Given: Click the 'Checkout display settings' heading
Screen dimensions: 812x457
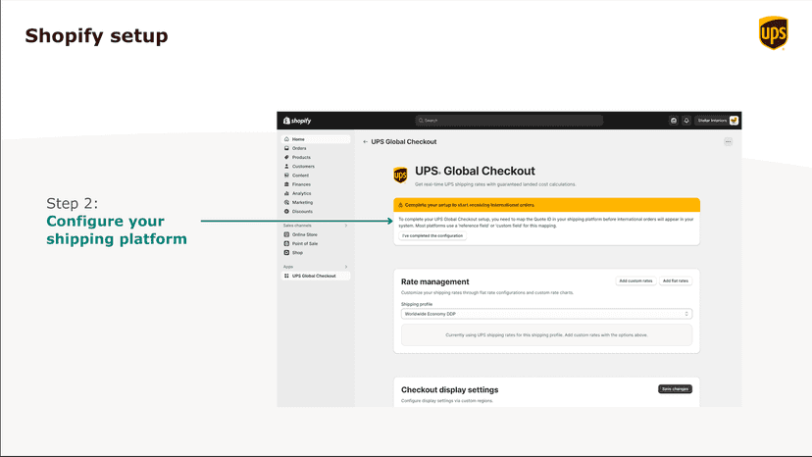Looking at the screenshot, I should coord(449,390).
